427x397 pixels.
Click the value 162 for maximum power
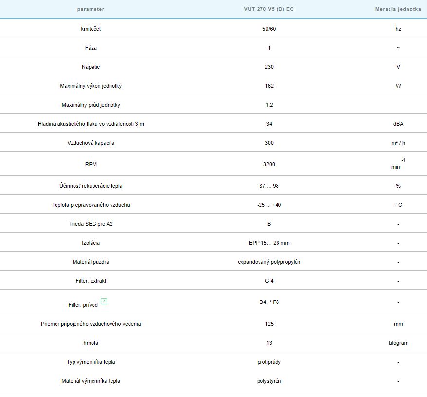pyautogui.click(x=269, y=86)
